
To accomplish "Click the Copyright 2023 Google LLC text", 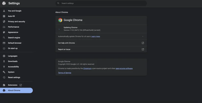I will click(76, 64).
